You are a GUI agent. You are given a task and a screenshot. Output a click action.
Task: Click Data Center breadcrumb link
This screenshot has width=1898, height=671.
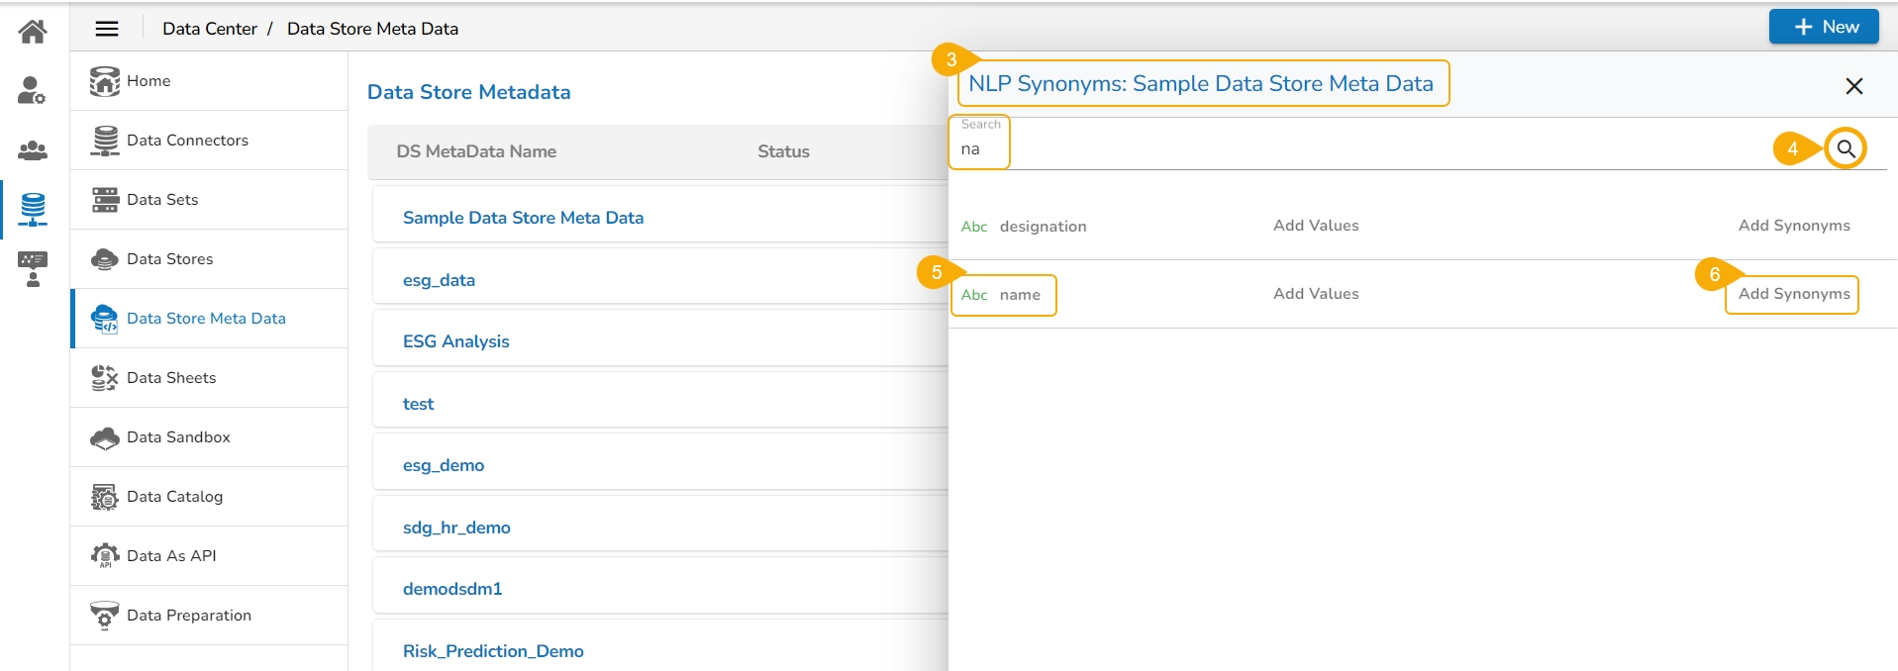209,29
